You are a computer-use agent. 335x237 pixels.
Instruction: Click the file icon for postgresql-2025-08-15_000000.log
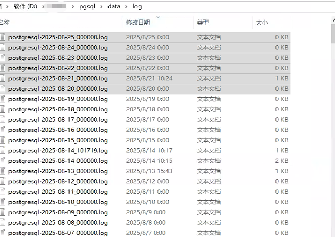[x=2, y=140]
